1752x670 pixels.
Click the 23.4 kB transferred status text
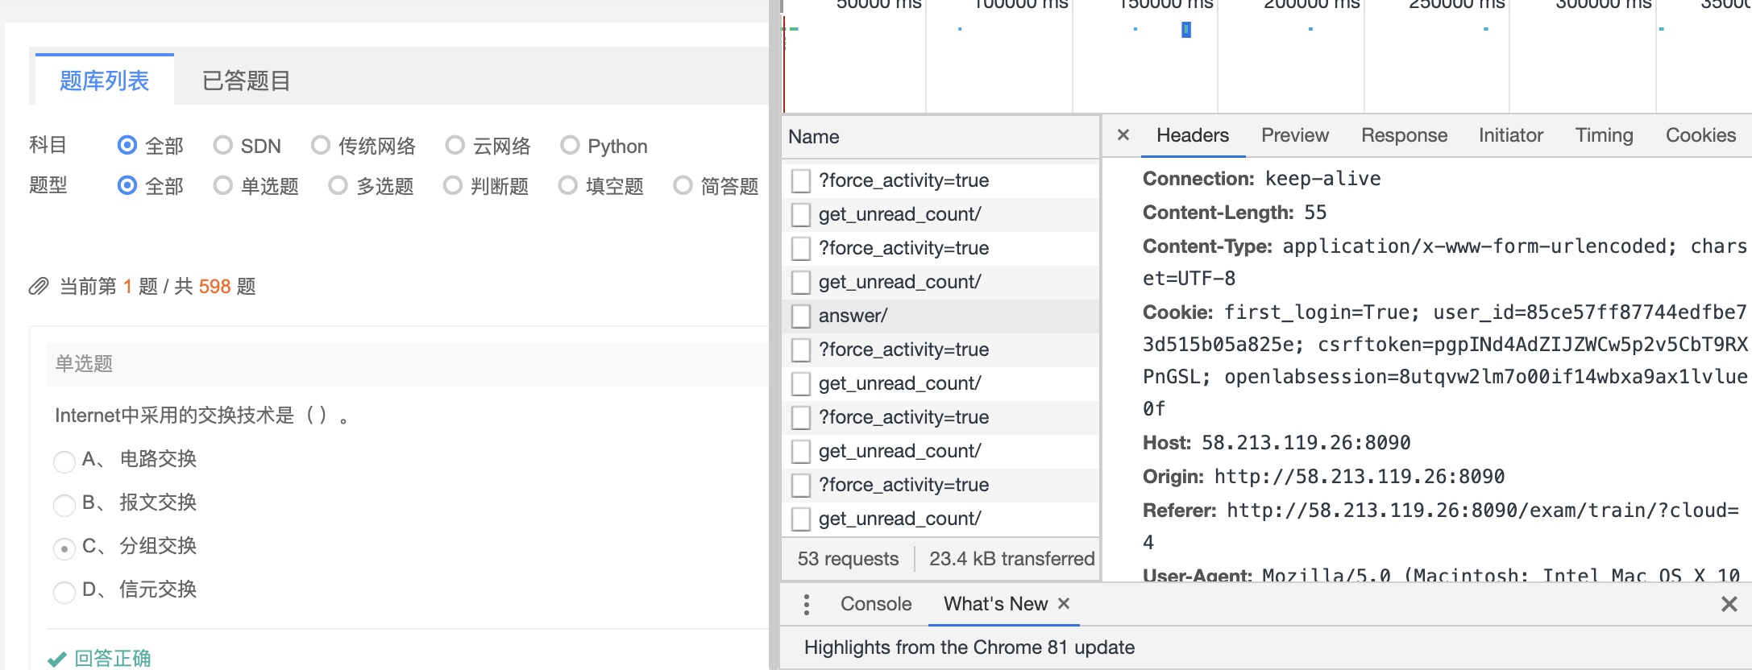click(1012, 559)
